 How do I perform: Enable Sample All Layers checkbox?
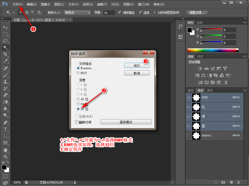155,13
